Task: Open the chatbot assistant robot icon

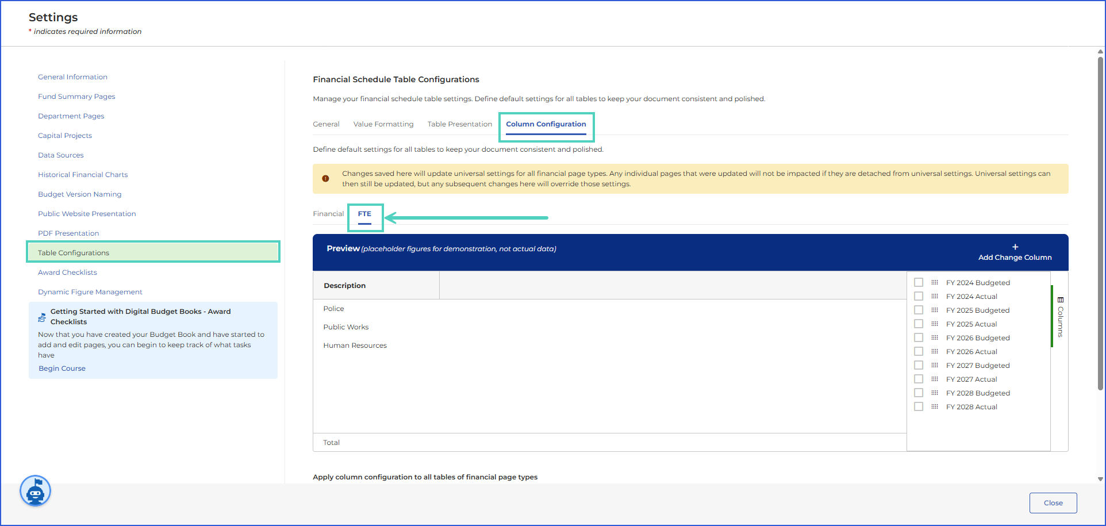Action: pyautogui.click(x=36, y=492)
